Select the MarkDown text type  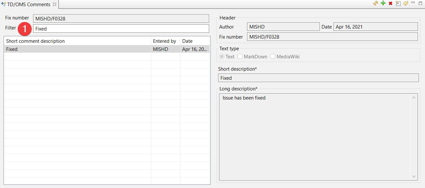[240, 57]
